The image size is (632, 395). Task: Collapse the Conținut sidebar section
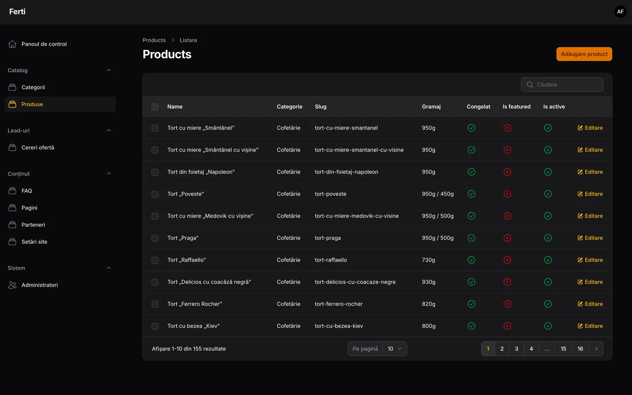click(x=109, y=174)
